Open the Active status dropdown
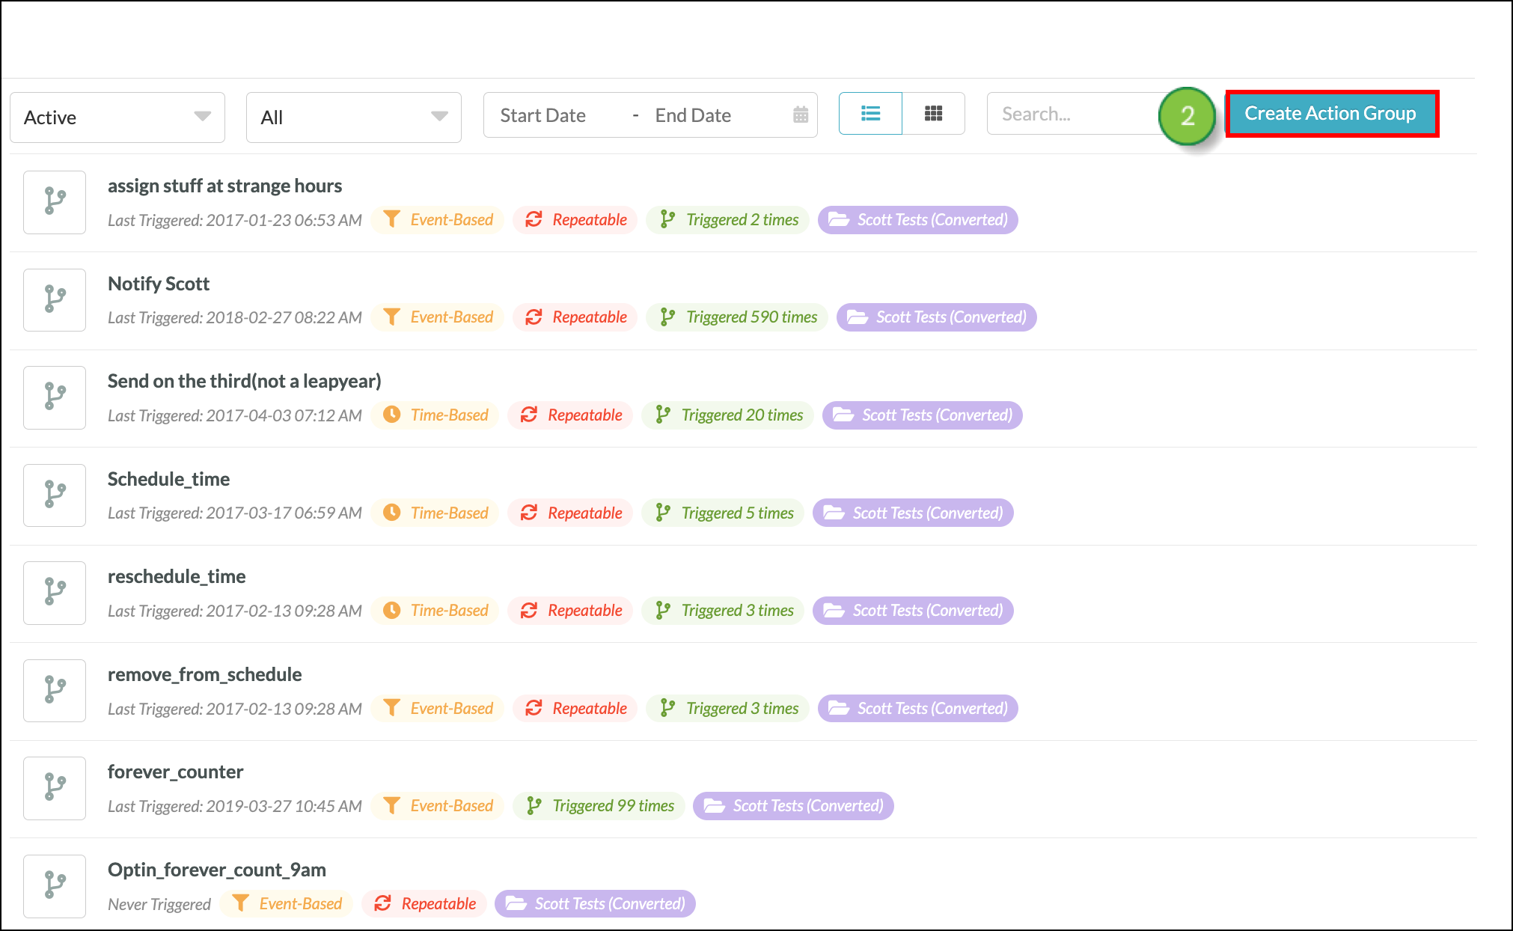Viewport: 1513px width, 931px height. pos(117,117)
